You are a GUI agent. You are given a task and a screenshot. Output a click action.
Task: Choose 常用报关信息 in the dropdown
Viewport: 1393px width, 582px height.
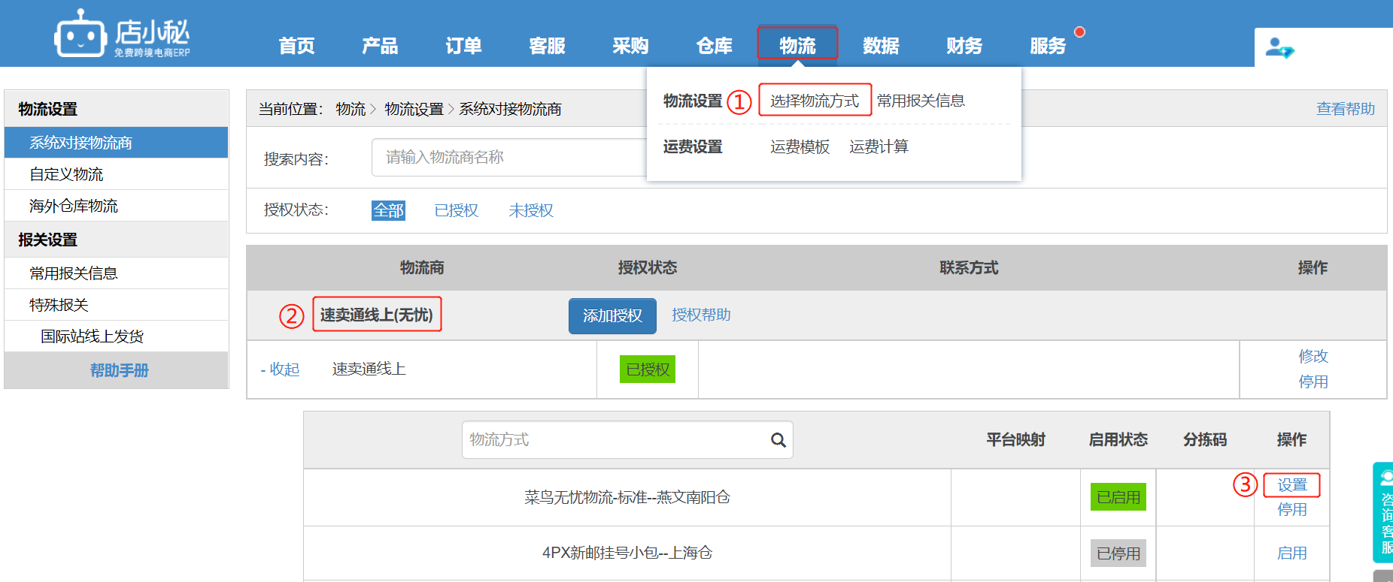coord(921,101)
